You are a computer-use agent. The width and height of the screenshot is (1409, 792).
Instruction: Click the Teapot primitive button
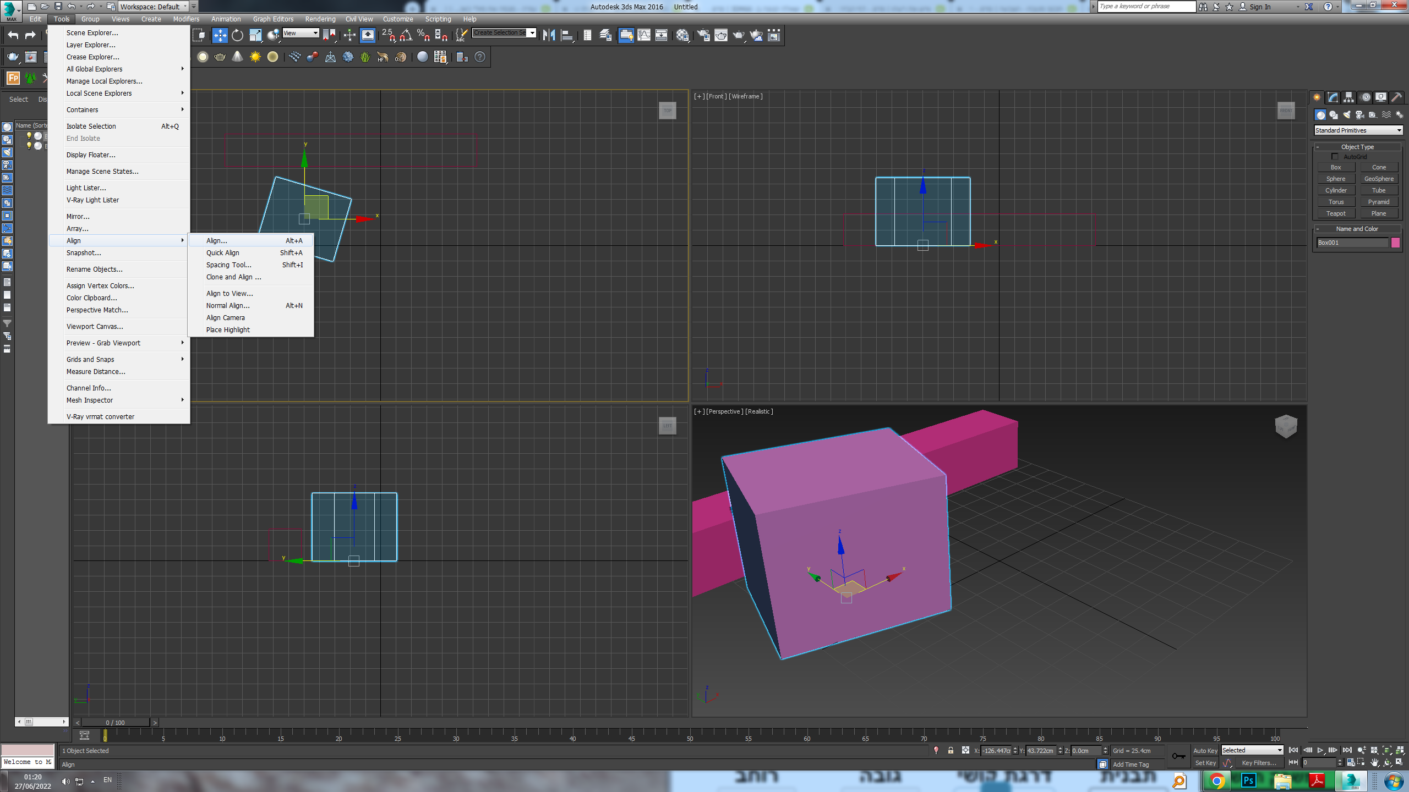tap(1336, 213)
